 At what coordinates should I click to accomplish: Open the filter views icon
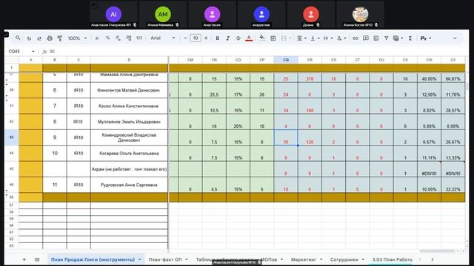[398, 38]
